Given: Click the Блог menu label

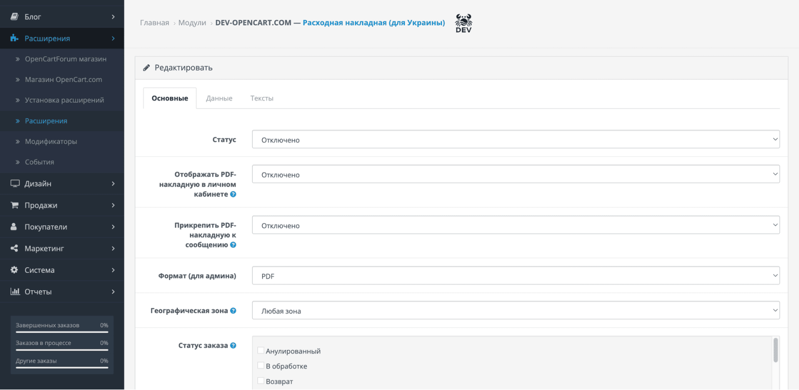Looking at the screenshot, I should (33, 17).
